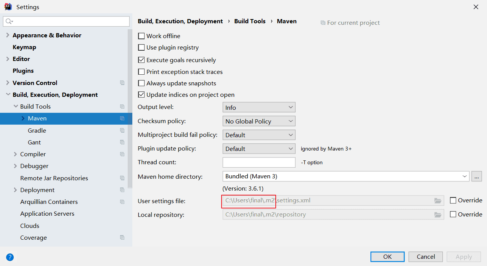The height and width of the screenshot is (266, 487).
Task: Click the help question mark icon
Action: click(x=10, y=257)
